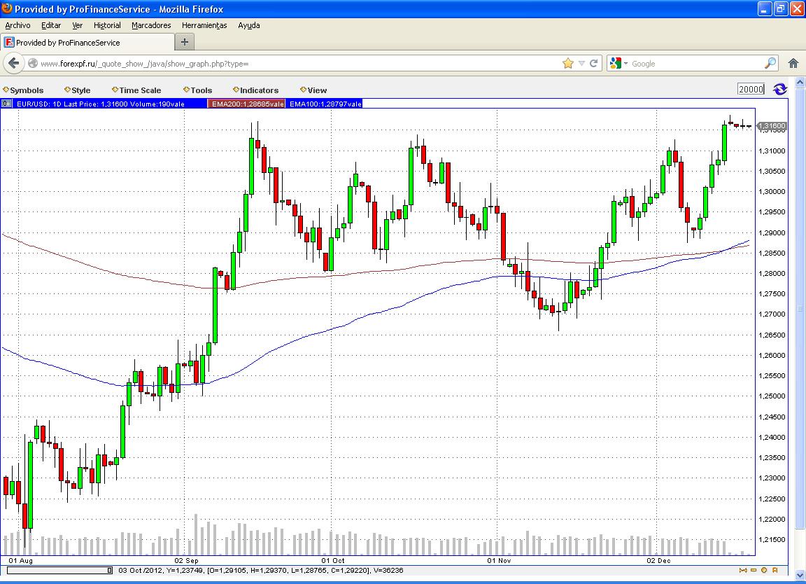Open the Historial menu
Screen dimensions: 806x584
pyautogui.click(x=107, y=25)
